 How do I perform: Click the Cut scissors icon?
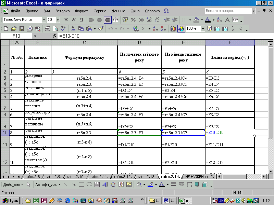point(73,29)
